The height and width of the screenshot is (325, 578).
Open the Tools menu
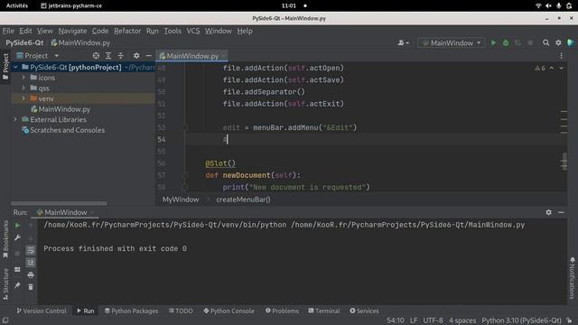click(x=172, y=31)
